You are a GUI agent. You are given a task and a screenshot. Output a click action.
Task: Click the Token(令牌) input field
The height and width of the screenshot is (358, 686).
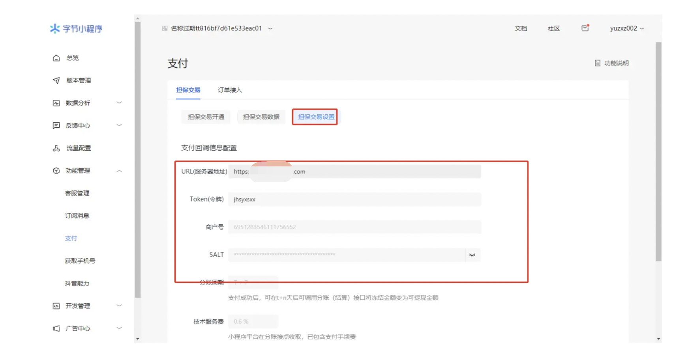click(x=354, y=199)
